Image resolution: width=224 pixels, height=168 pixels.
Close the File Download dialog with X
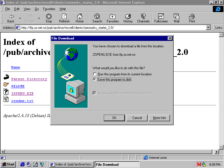170,38
